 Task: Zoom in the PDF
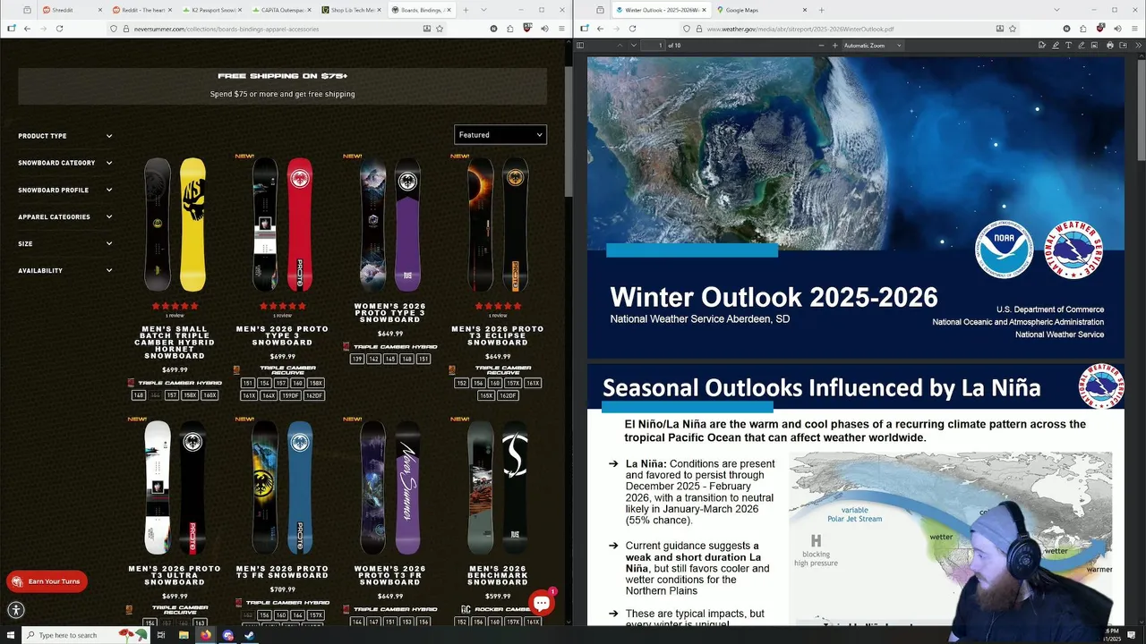(835, 46)
